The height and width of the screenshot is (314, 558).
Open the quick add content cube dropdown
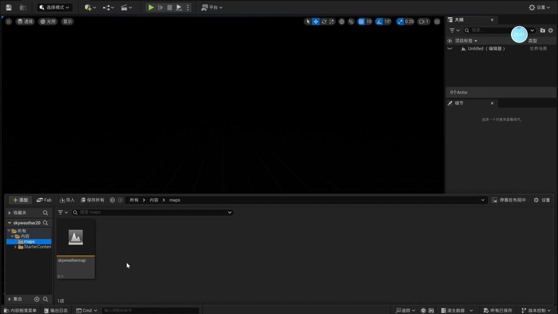click(90, 7)
